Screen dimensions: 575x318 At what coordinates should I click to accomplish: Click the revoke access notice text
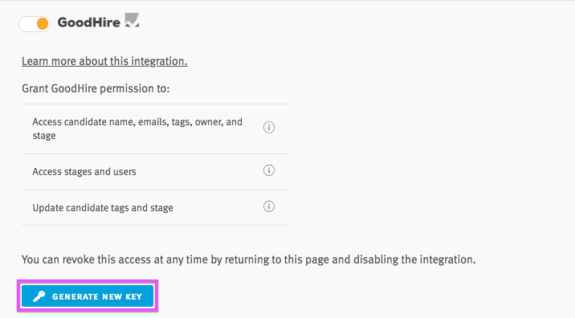tap(249, 259)
